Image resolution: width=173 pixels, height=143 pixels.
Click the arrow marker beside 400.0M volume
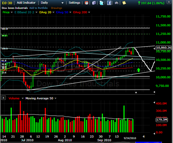[154, 102]
